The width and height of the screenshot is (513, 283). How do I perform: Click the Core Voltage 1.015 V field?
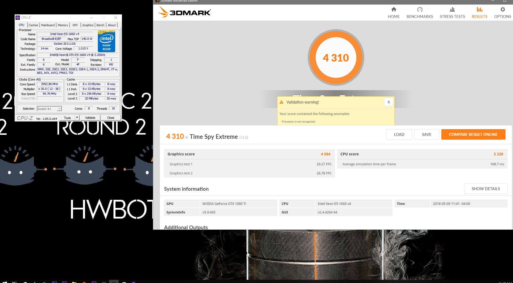pos(83,48)
